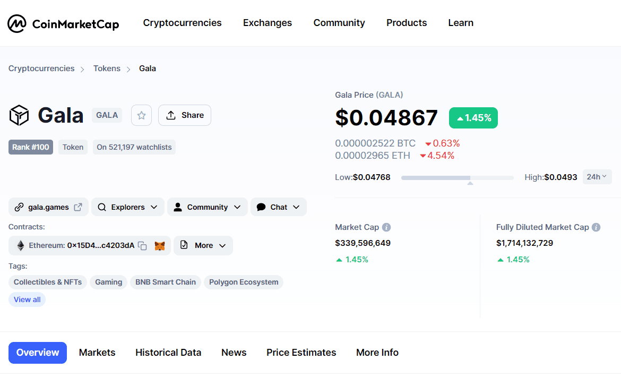Add token to MetaMask via fox icon
Viewport: 621px width, 377px height.
click(x=160, y=245)
